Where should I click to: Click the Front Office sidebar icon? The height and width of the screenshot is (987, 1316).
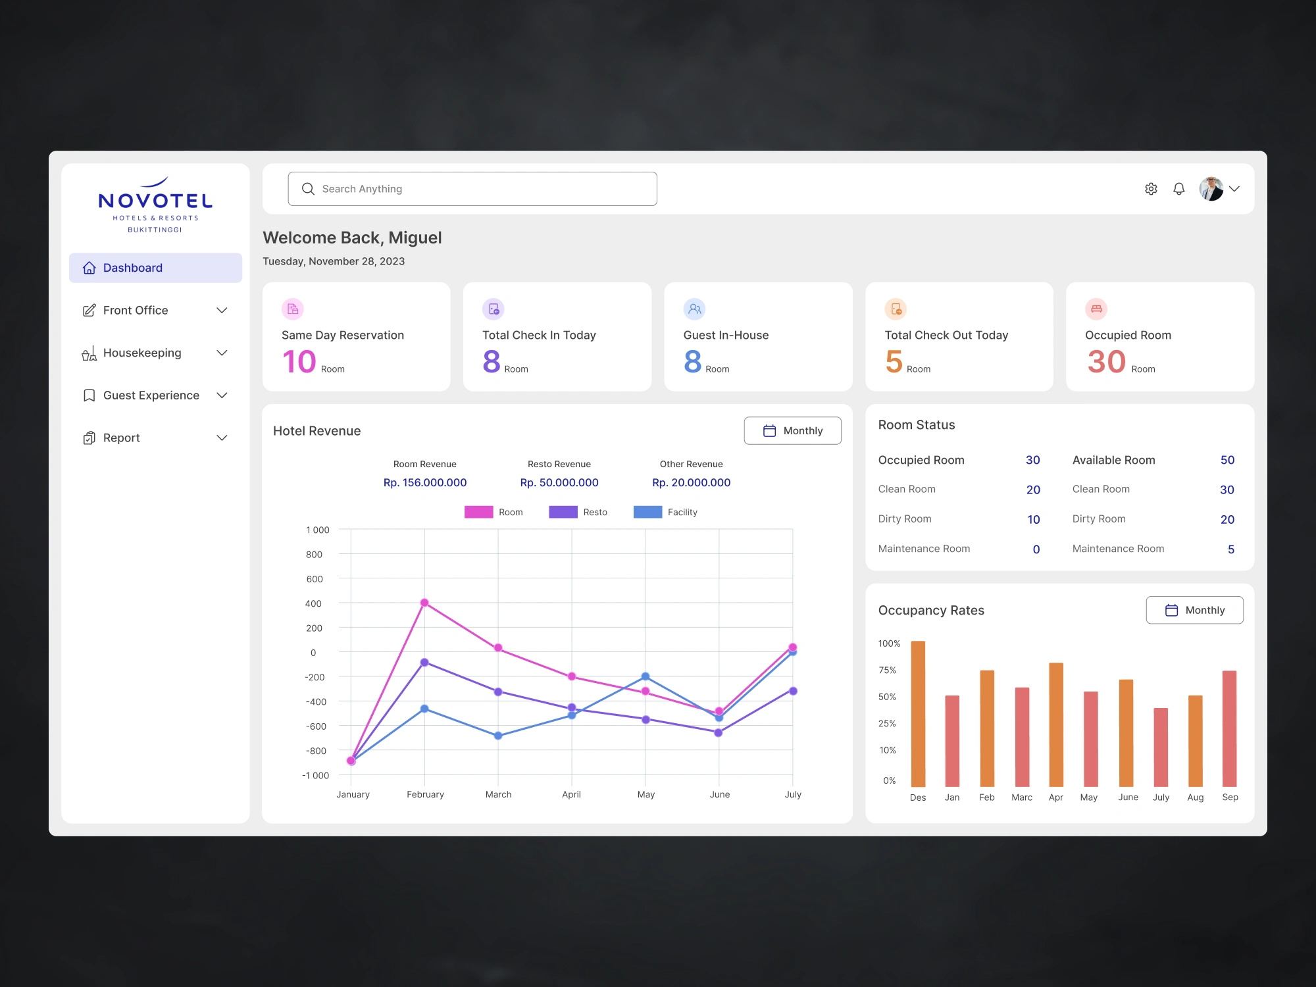coord(89,310)
